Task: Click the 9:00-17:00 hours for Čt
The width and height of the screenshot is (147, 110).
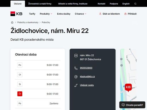Action: coord(53,94)
